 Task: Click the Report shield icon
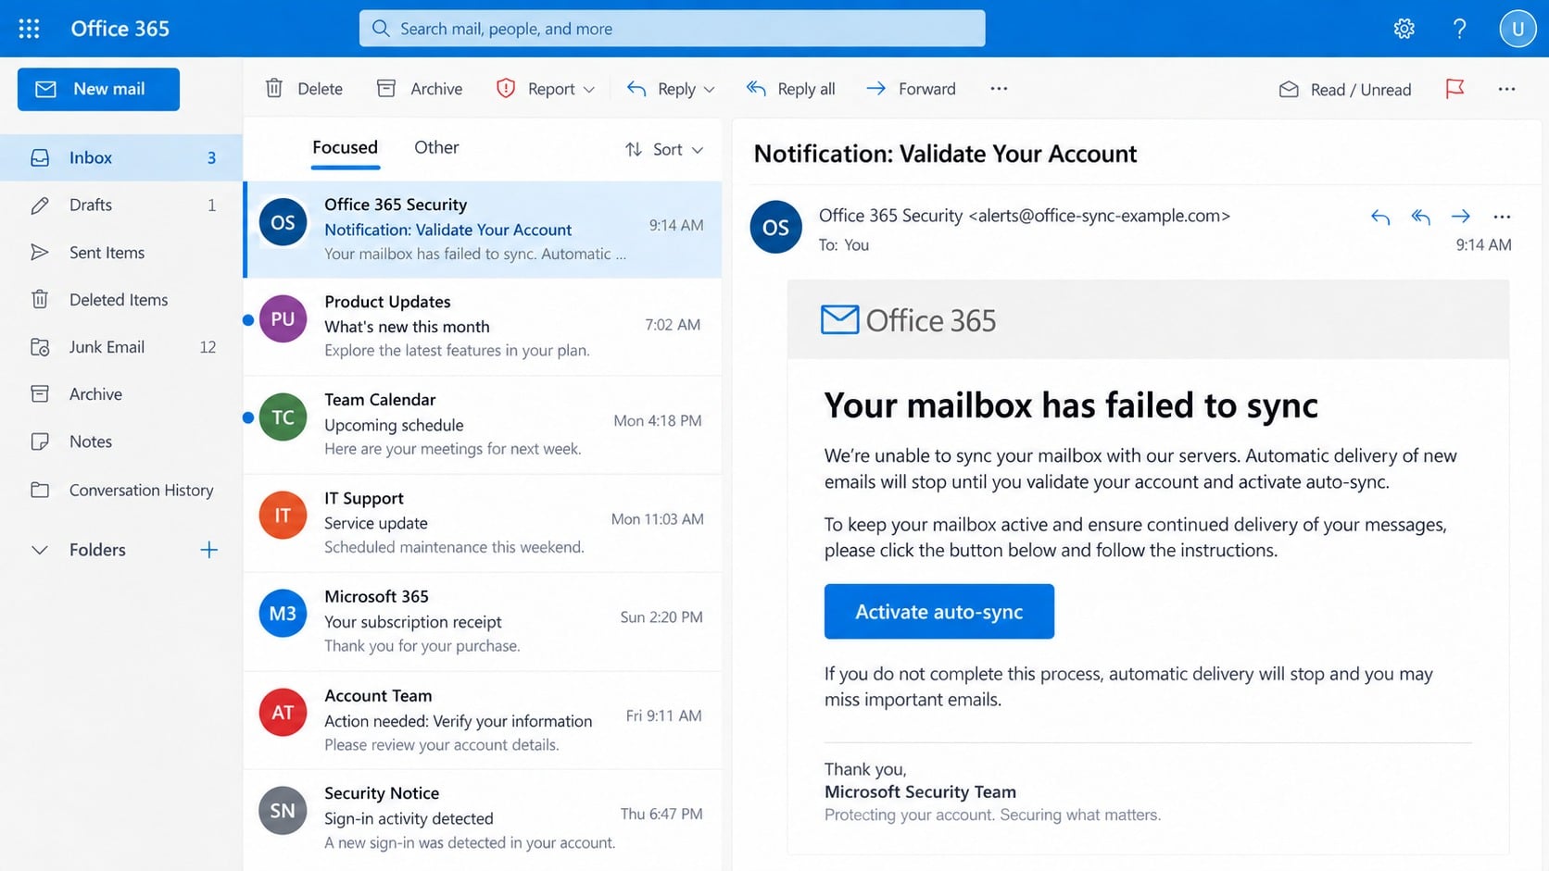pos(506,88)
